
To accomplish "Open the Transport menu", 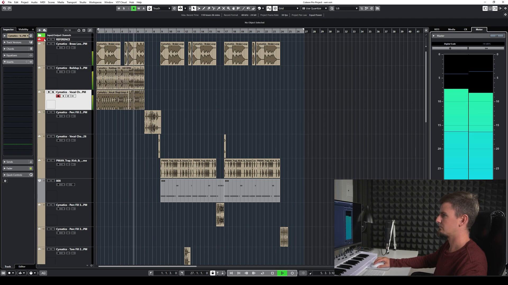I will pos(71,2).
